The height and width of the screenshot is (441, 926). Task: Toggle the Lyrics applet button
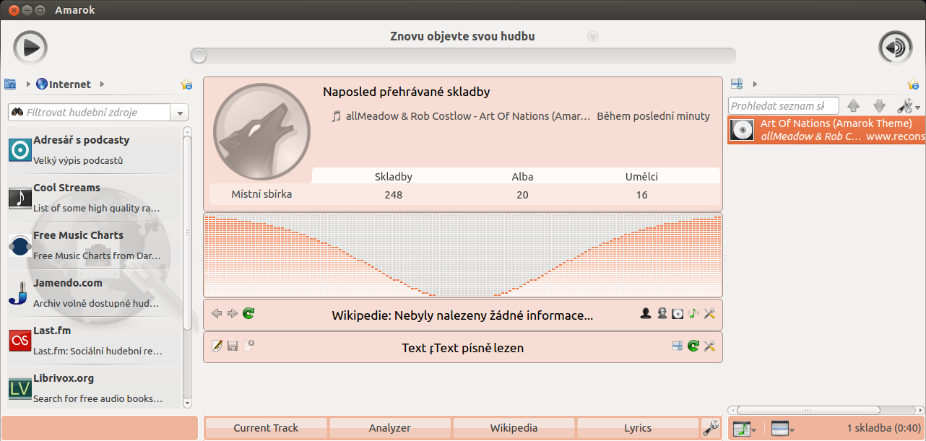pyautogui.click(x=638, y=428)
